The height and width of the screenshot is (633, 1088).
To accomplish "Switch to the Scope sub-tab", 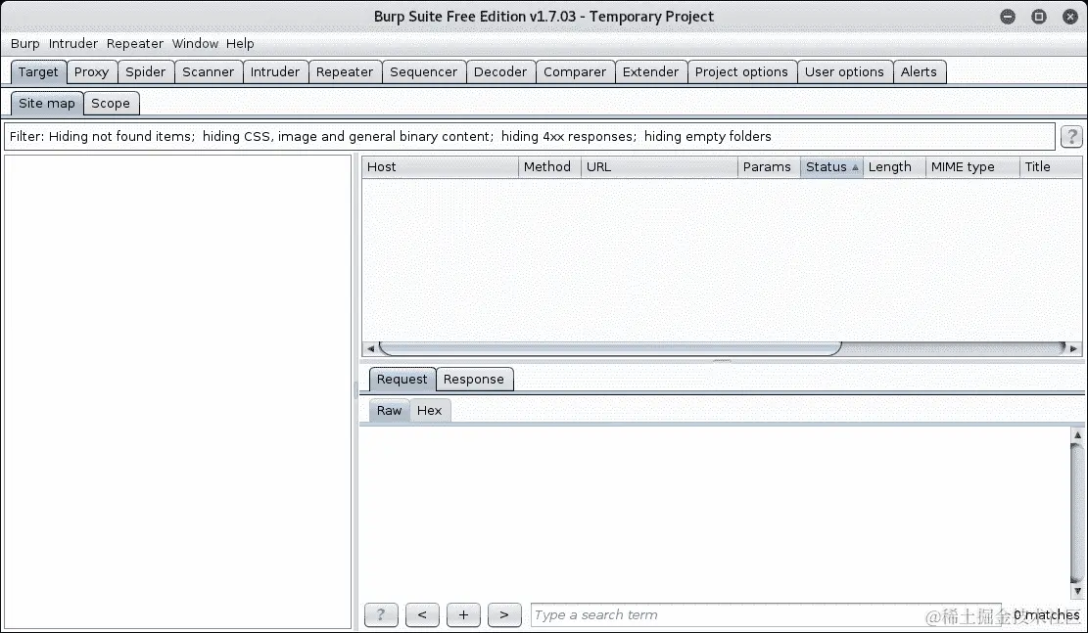I will (111, 104).
